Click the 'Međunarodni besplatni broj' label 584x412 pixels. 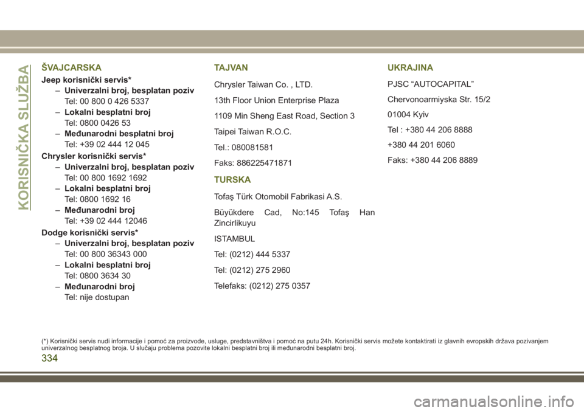(x=119, y=133)
